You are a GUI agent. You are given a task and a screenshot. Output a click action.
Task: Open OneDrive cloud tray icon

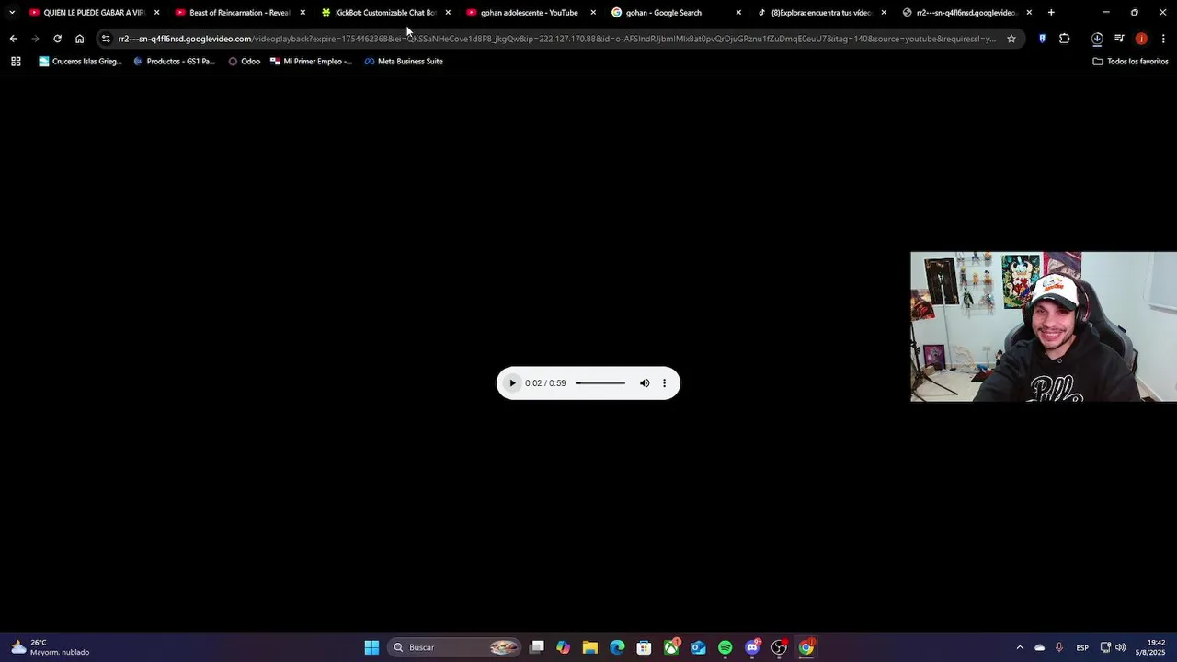(1040, 647)
